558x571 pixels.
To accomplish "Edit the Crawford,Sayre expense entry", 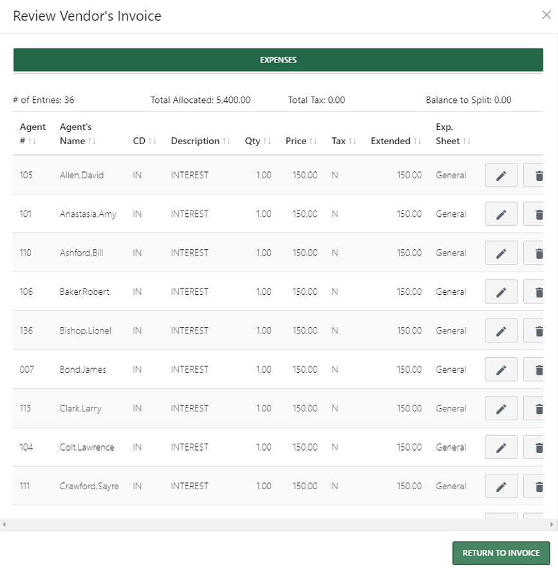I will [501, 485].
